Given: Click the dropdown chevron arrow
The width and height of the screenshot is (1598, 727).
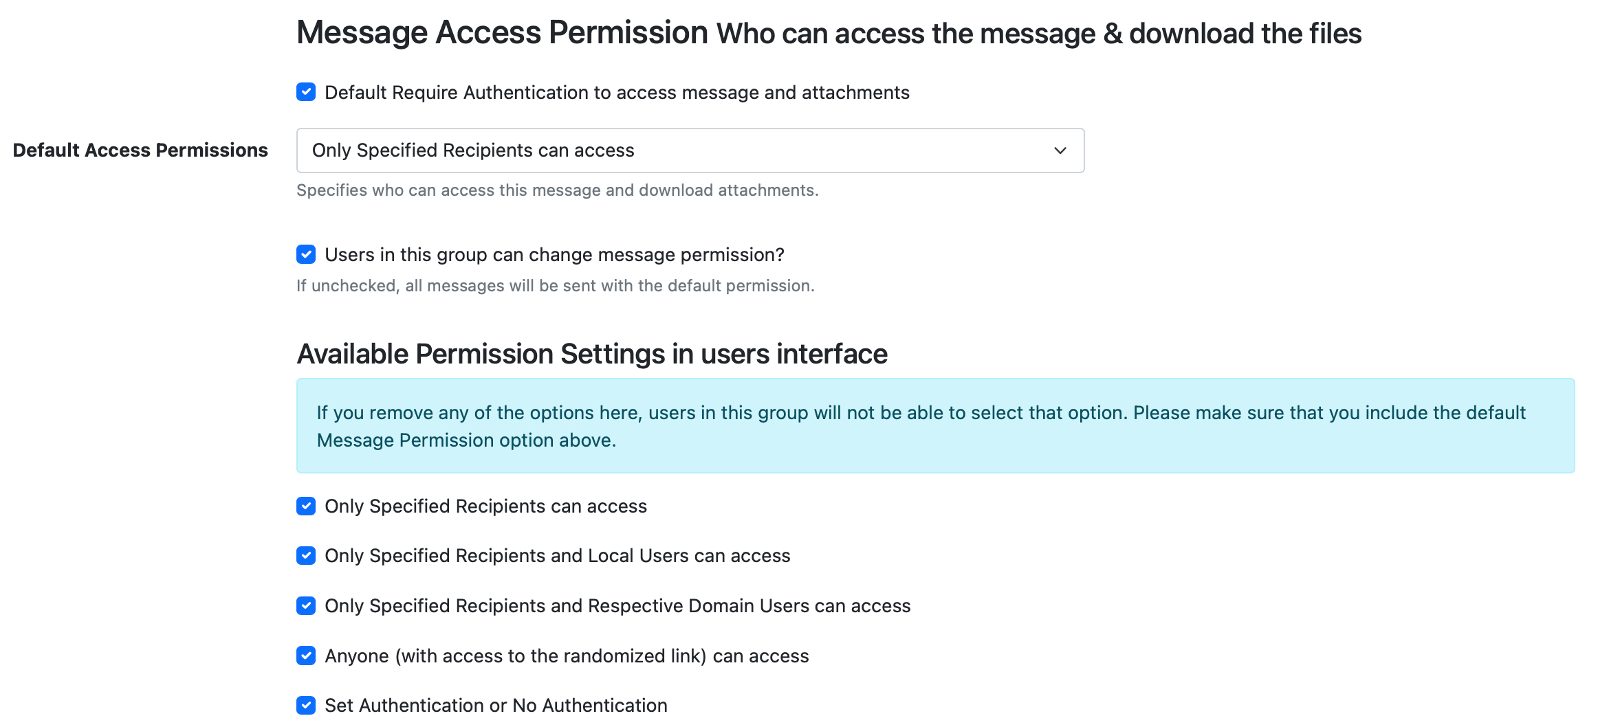Looking at the screenshot, I should [x=1060, y=150].
